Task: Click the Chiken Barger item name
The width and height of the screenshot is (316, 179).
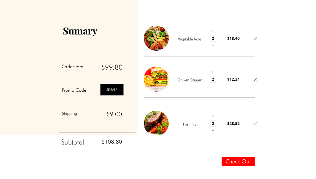Action: click(x=189, y=80)
